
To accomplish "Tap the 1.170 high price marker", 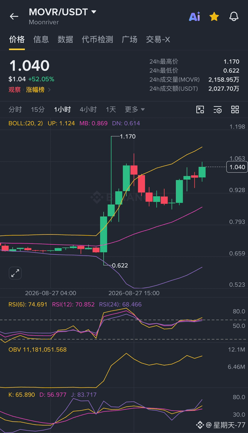I will coord(128,136).
